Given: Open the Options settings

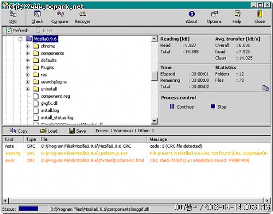Looking at the screenshot, I should [214, 17].
